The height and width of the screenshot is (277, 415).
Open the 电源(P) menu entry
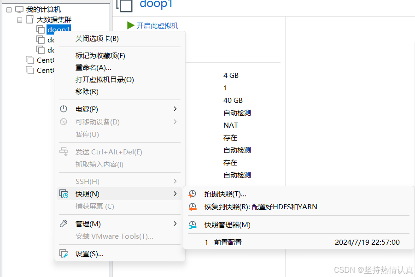click(120, 109)
